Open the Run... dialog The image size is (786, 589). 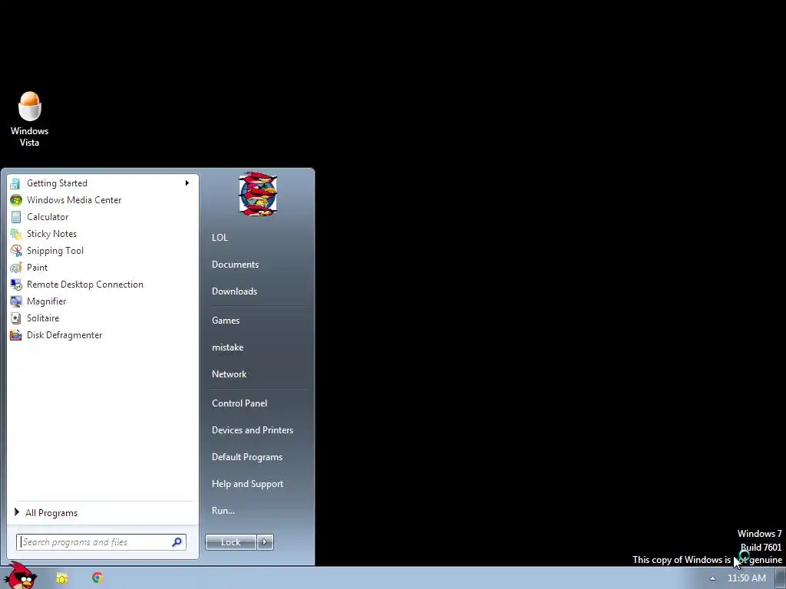[x=223, y=511]
